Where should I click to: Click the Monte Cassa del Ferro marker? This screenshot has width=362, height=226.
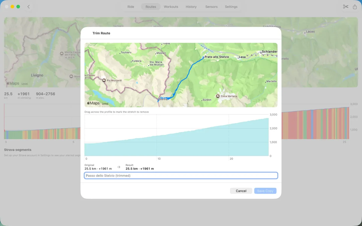click(62, 53)
